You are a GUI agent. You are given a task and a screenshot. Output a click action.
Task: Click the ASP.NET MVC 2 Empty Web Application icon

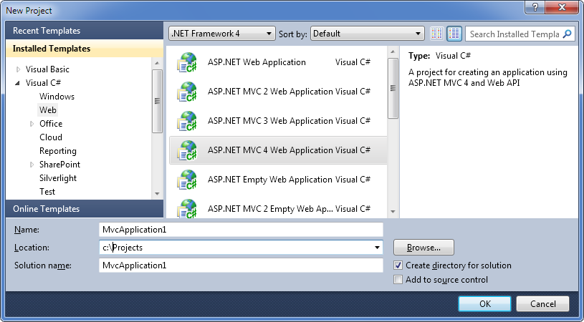tap(188, 208)
